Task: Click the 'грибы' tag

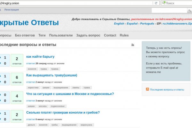Action: point(54,125)
